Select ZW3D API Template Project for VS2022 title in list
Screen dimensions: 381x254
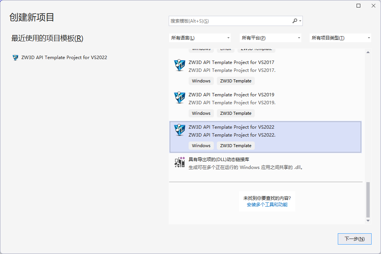point(231,127)
